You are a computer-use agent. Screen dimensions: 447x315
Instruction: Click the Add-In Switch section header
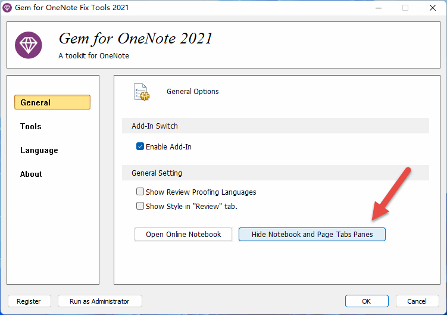276,126
